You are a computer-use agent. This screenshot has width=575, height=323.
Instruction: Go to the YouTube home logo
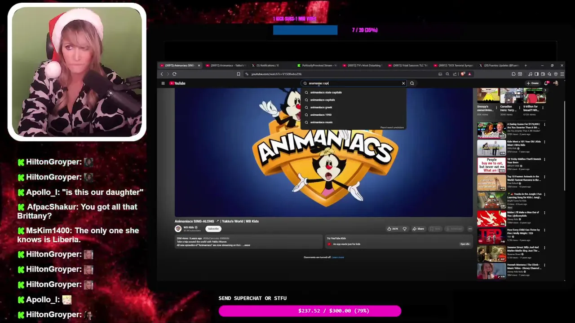coord(177,83)
